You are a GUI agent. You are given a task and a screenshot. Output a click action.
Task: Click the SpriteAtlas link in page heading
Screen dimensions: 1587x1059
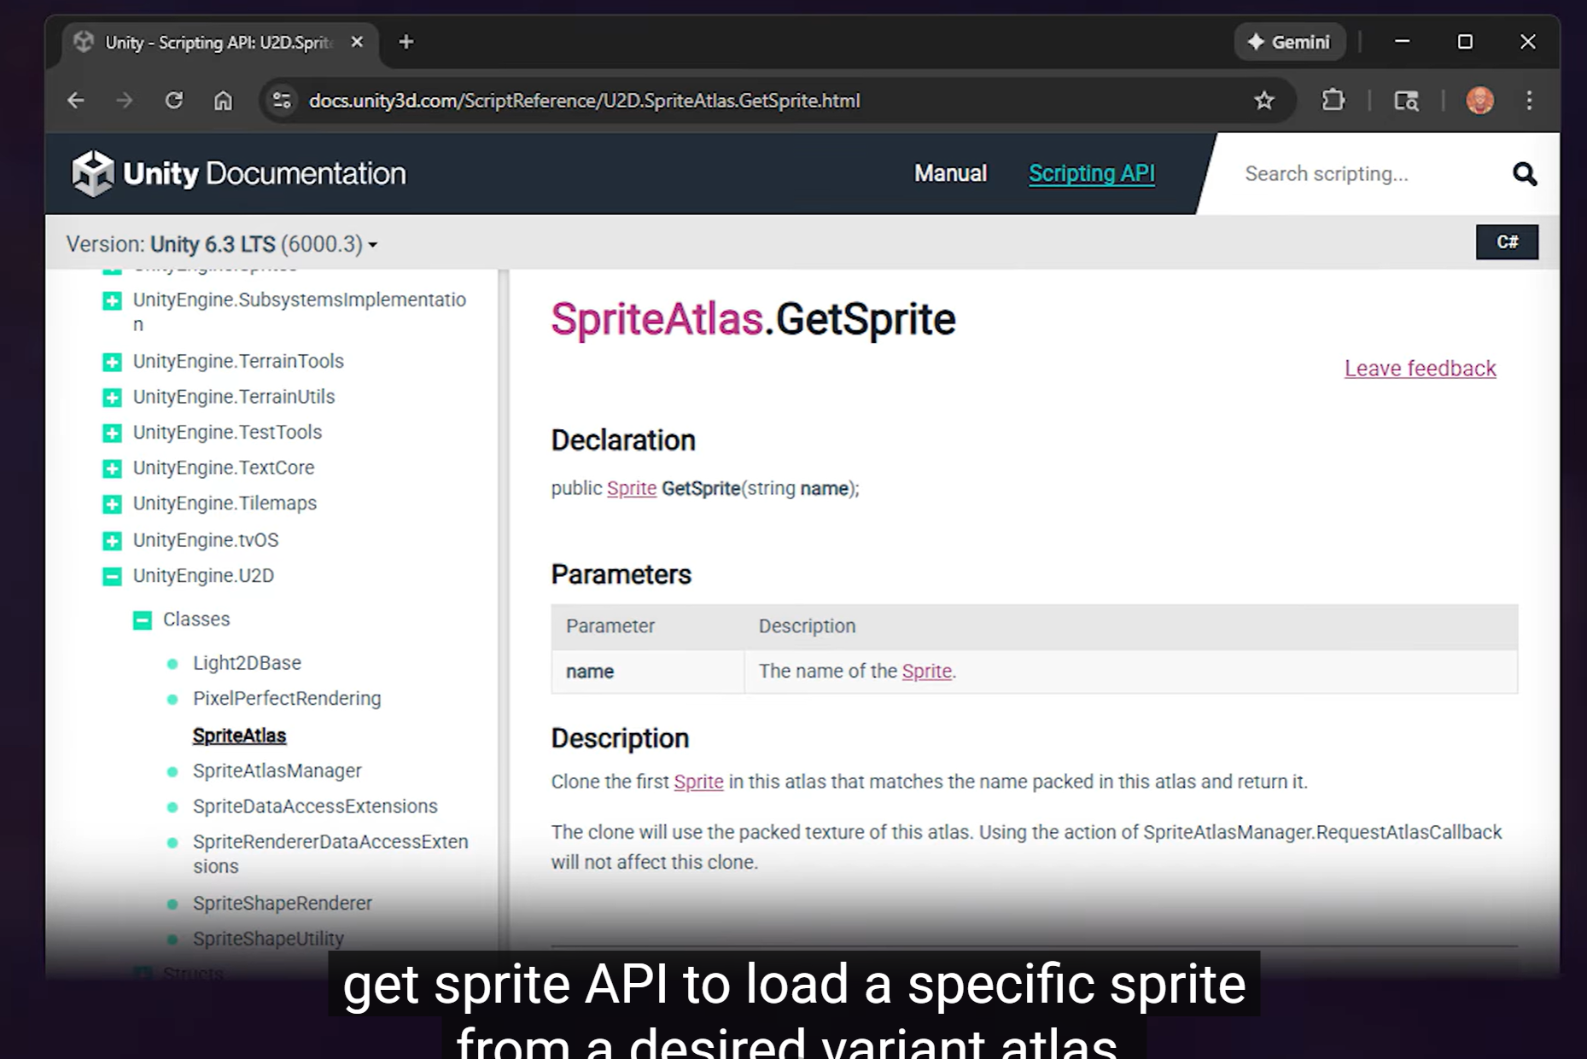656,319
